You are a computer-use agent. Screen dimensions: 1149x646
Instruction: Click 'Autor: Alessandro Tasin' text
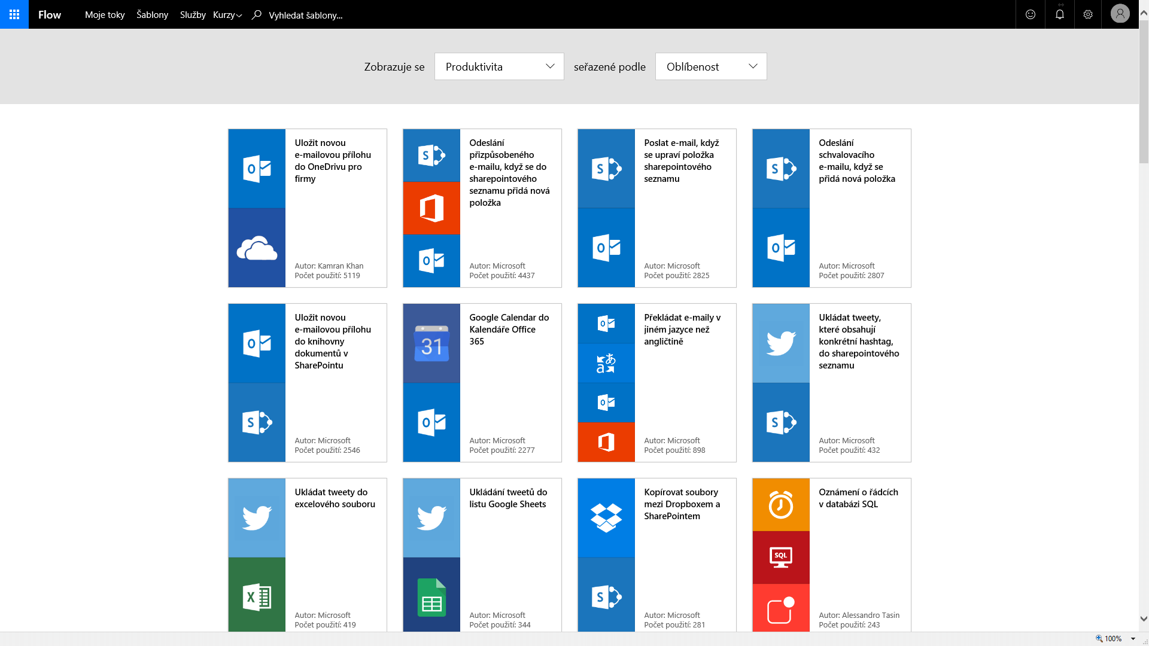click(x=859, y=615)
